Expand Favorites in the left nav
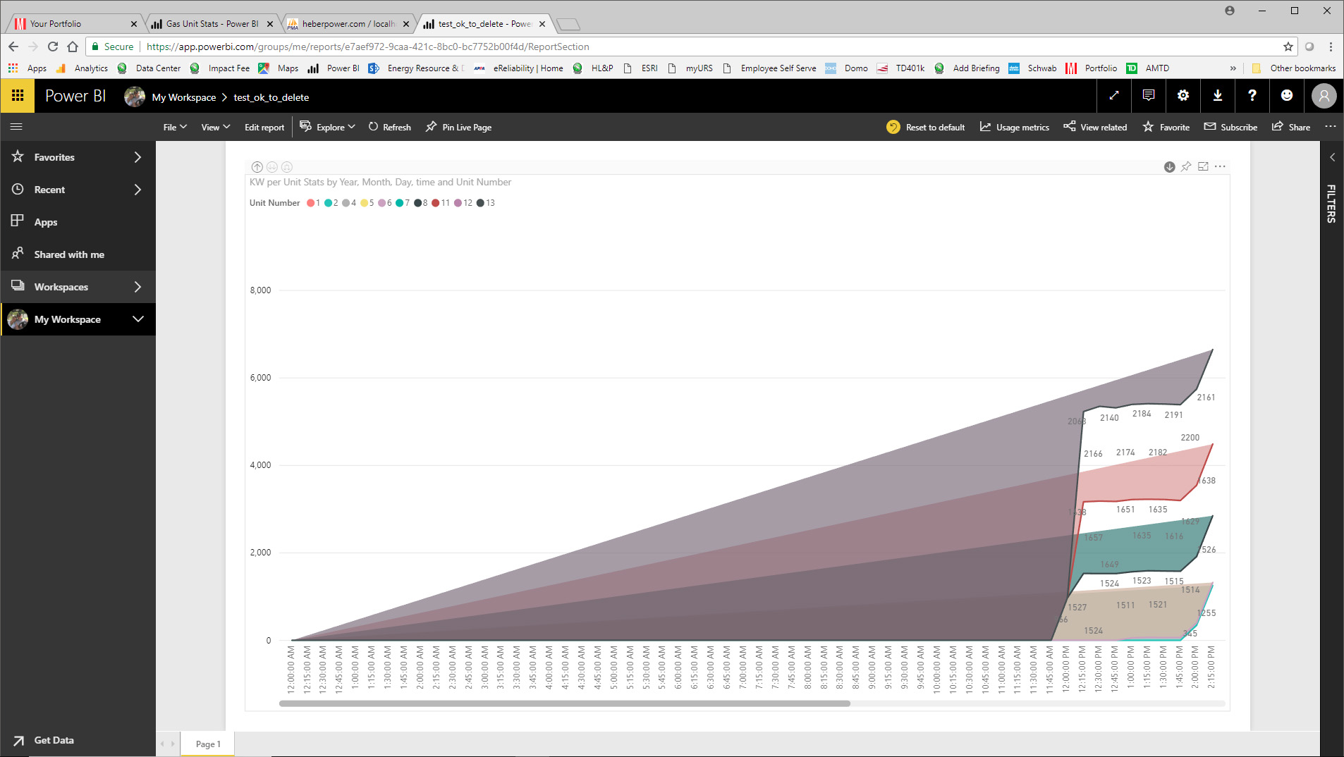Viewport: 1344px width, 757px height. [138, 157]
